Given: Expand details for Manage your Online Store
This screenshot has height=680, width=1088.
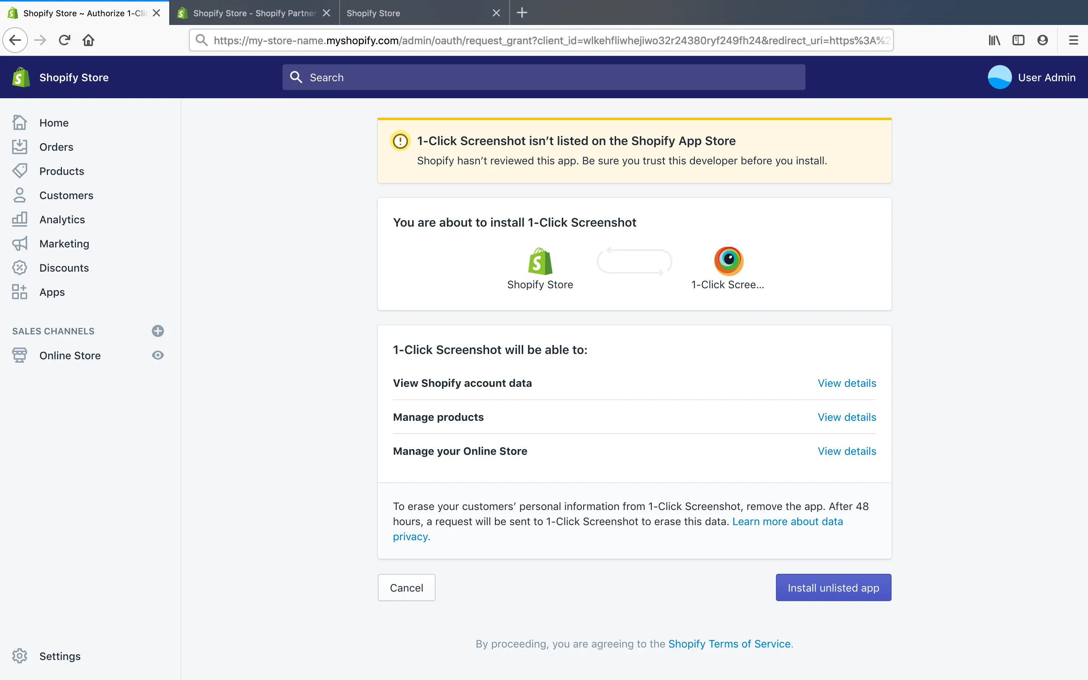Looking at the screenshot, I should [x=847, y=451].
